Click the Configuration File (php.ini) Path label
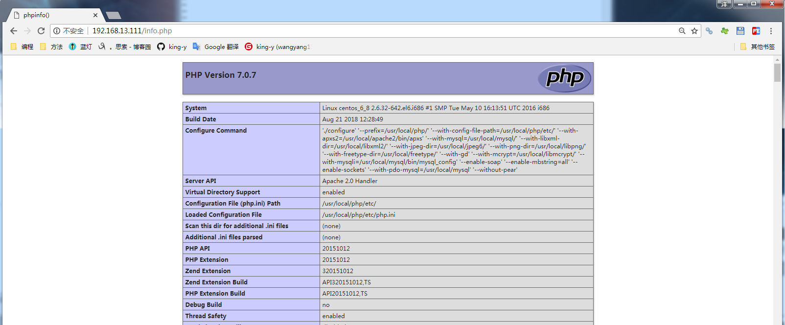 (233, 203)
